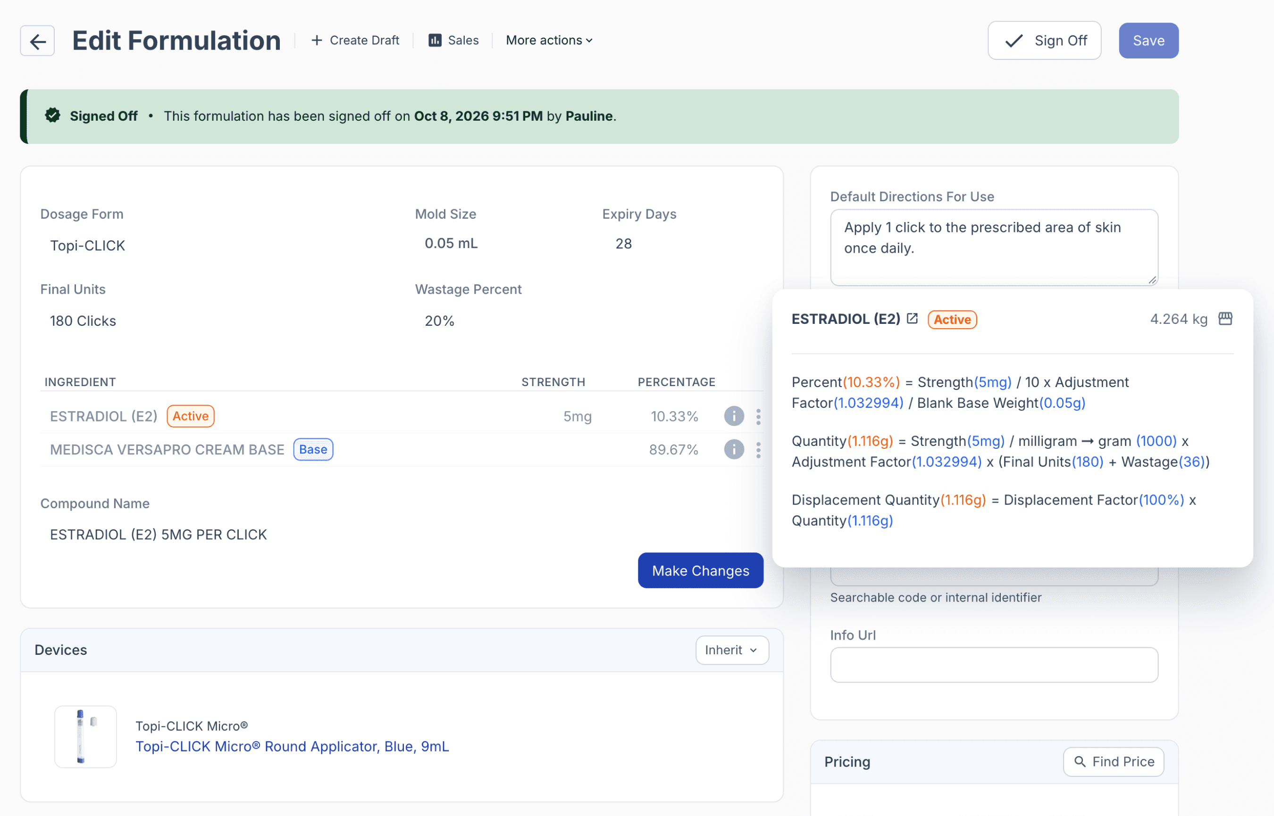
Task: Click the Sign Off button
Action: (x=1044, y=41)
